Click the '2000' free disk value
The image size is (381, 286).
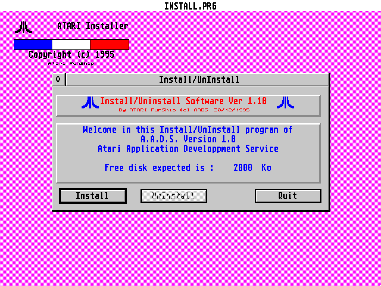(243, 168)
